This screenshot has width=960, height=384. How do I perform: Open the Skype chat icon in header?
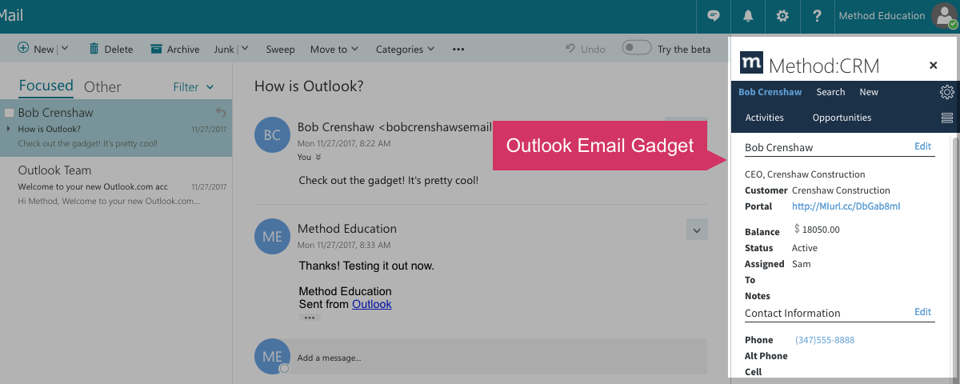pos(714,16)
